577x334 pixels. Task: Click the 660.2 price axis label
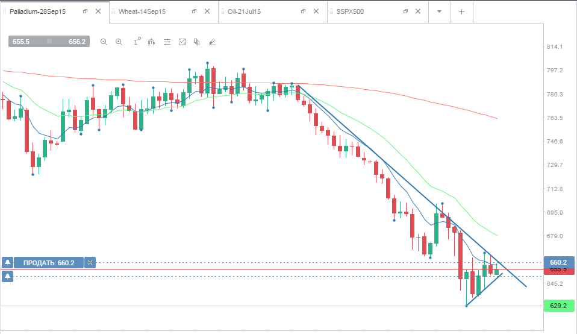558,262
